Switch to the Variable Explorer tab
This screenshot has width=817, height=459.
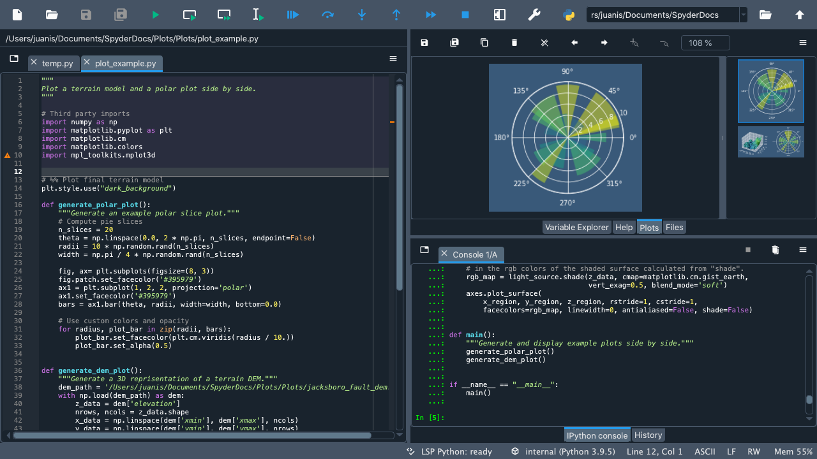tap(576, 228)
